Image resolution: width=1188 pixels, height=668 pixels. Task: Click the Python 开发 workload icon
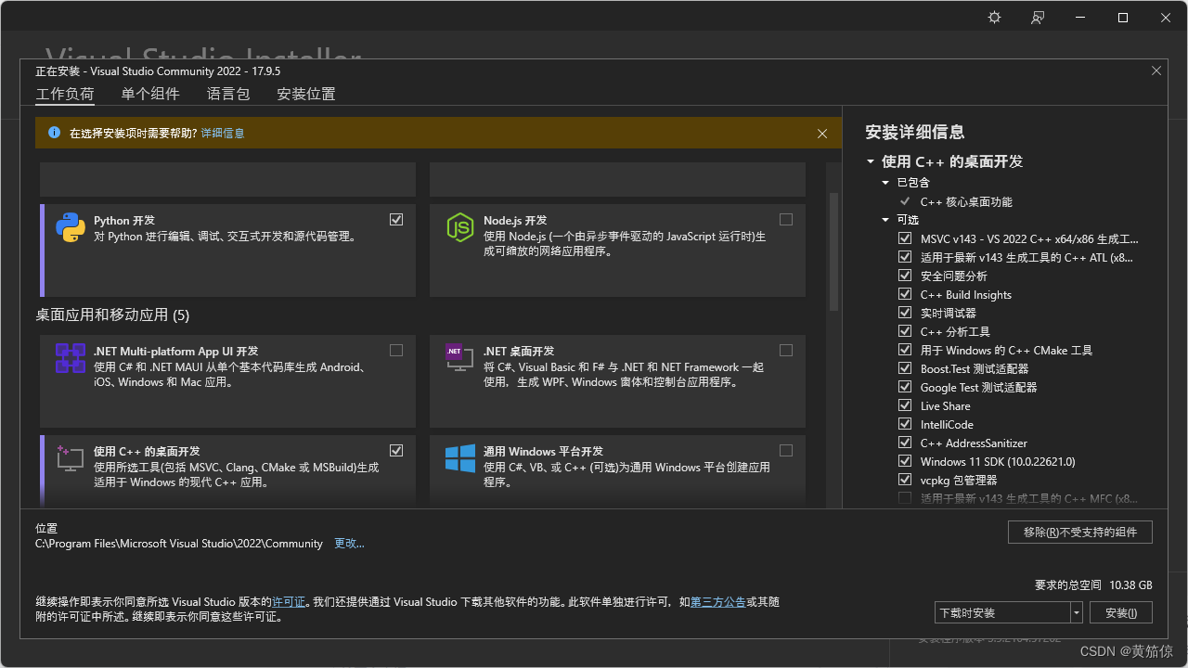[x=71, y=227]
